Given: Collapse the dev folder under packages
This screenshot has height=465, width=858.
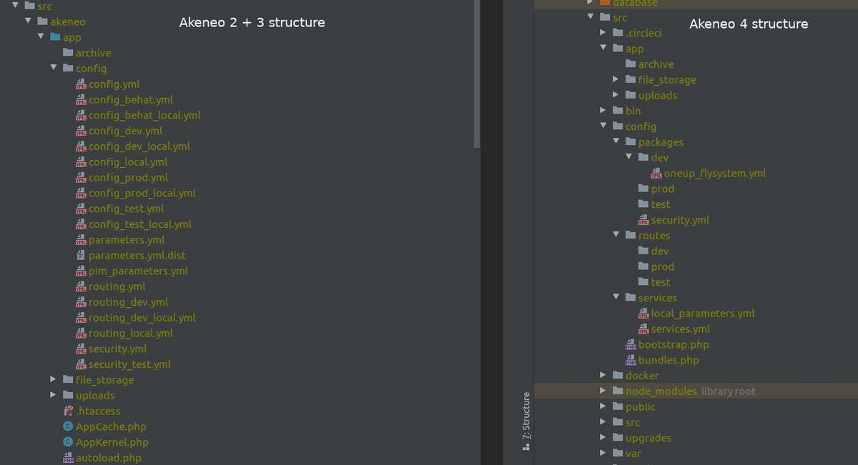Looking at the screenshot, I should coord(629,157).
